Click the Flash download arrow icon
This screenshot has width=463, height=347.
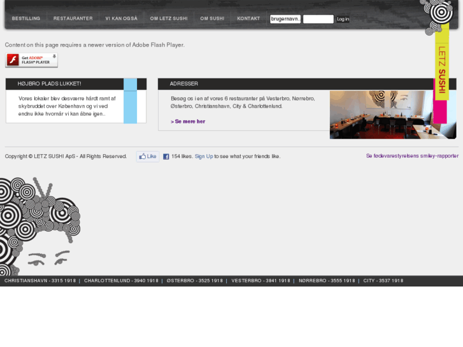[54, 56]
